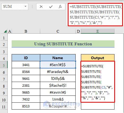
Task: Click the formula bar vertical dots handle
Action: click(x=32, y=7)
